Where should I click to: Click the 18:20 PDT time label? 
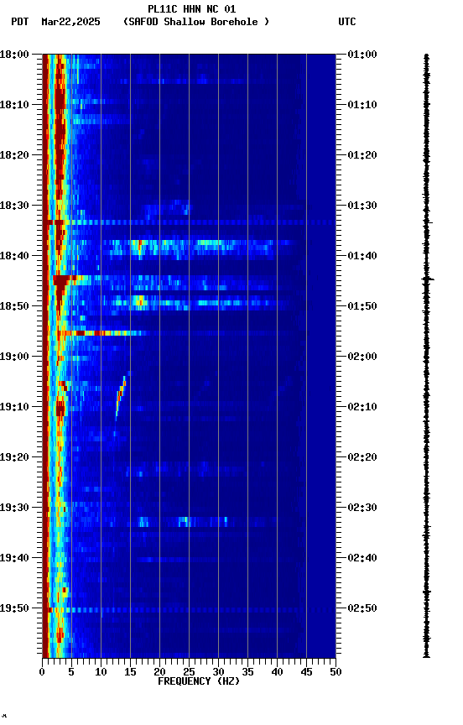point(15,155)
